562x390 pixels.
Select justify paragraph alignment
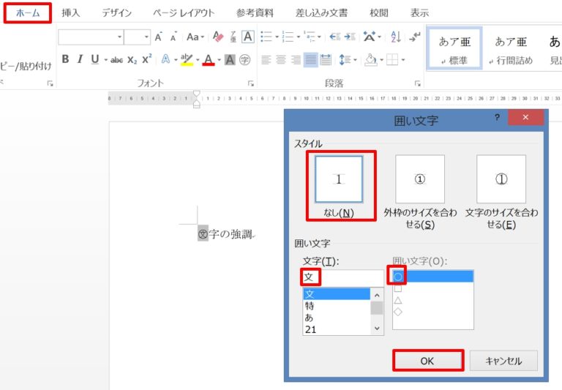(311, 60)
